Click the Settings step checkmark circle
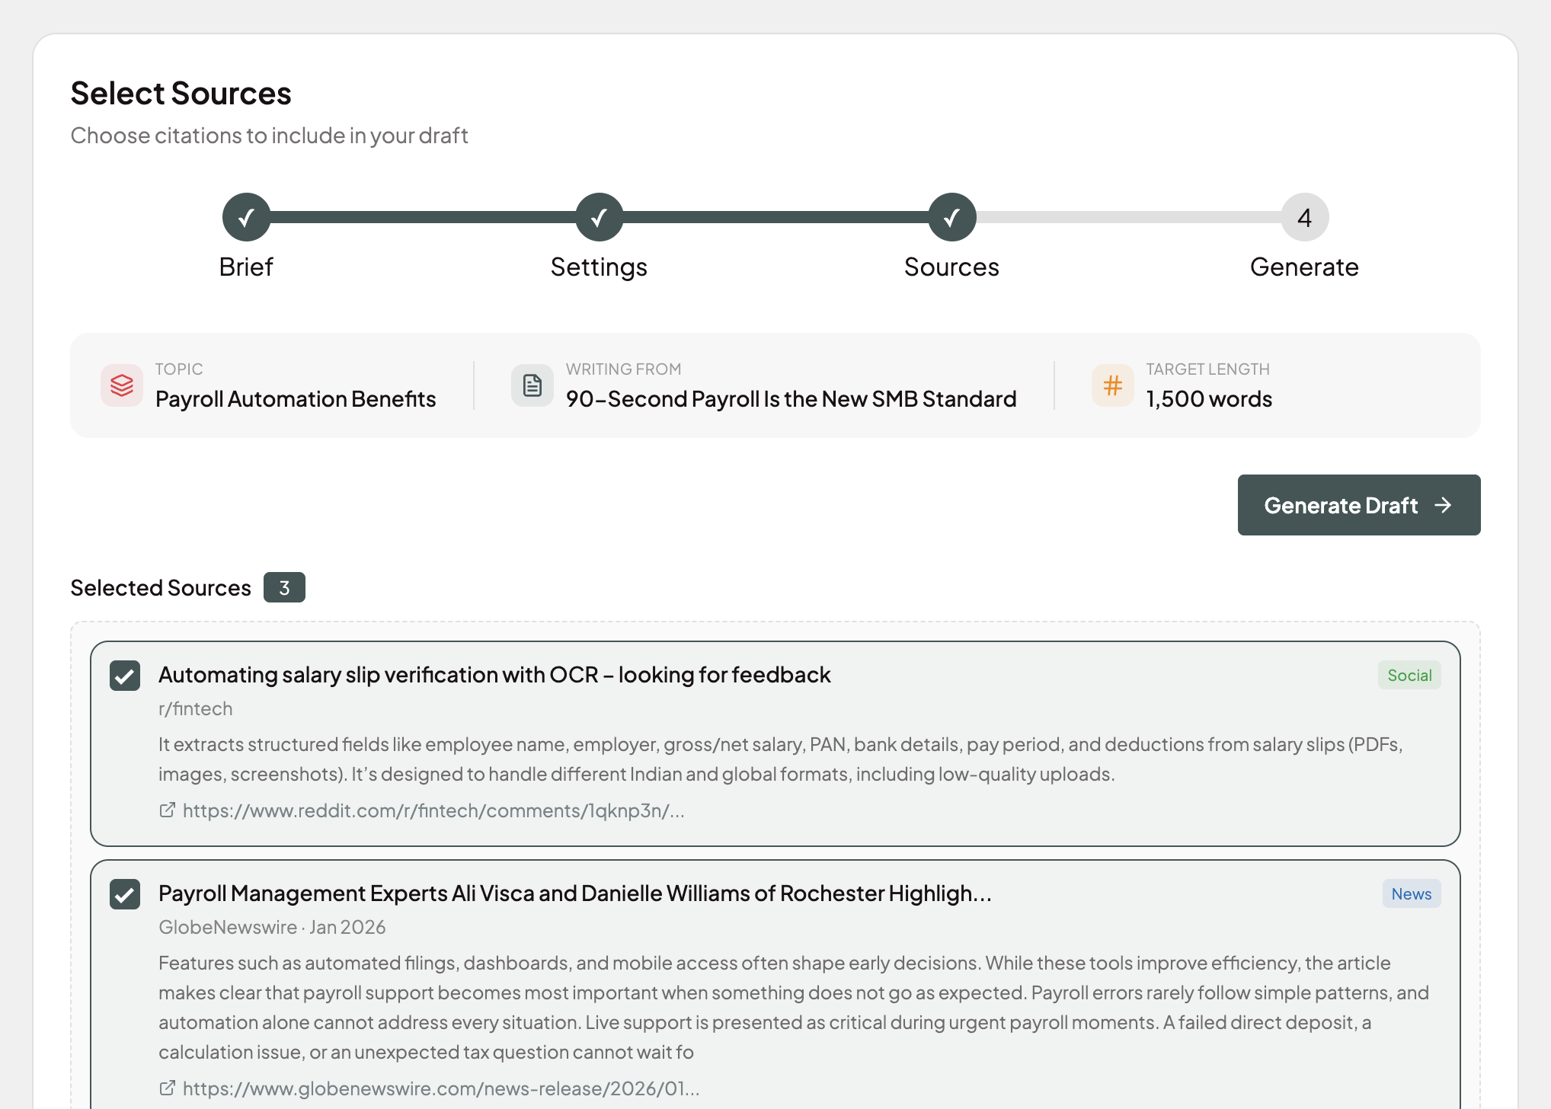Viewport: 1551px width, 1109px height. coord(599,217)
